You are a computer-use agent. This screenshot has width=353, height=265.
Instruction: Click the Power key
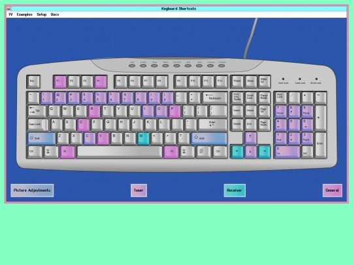pos(237,82)
